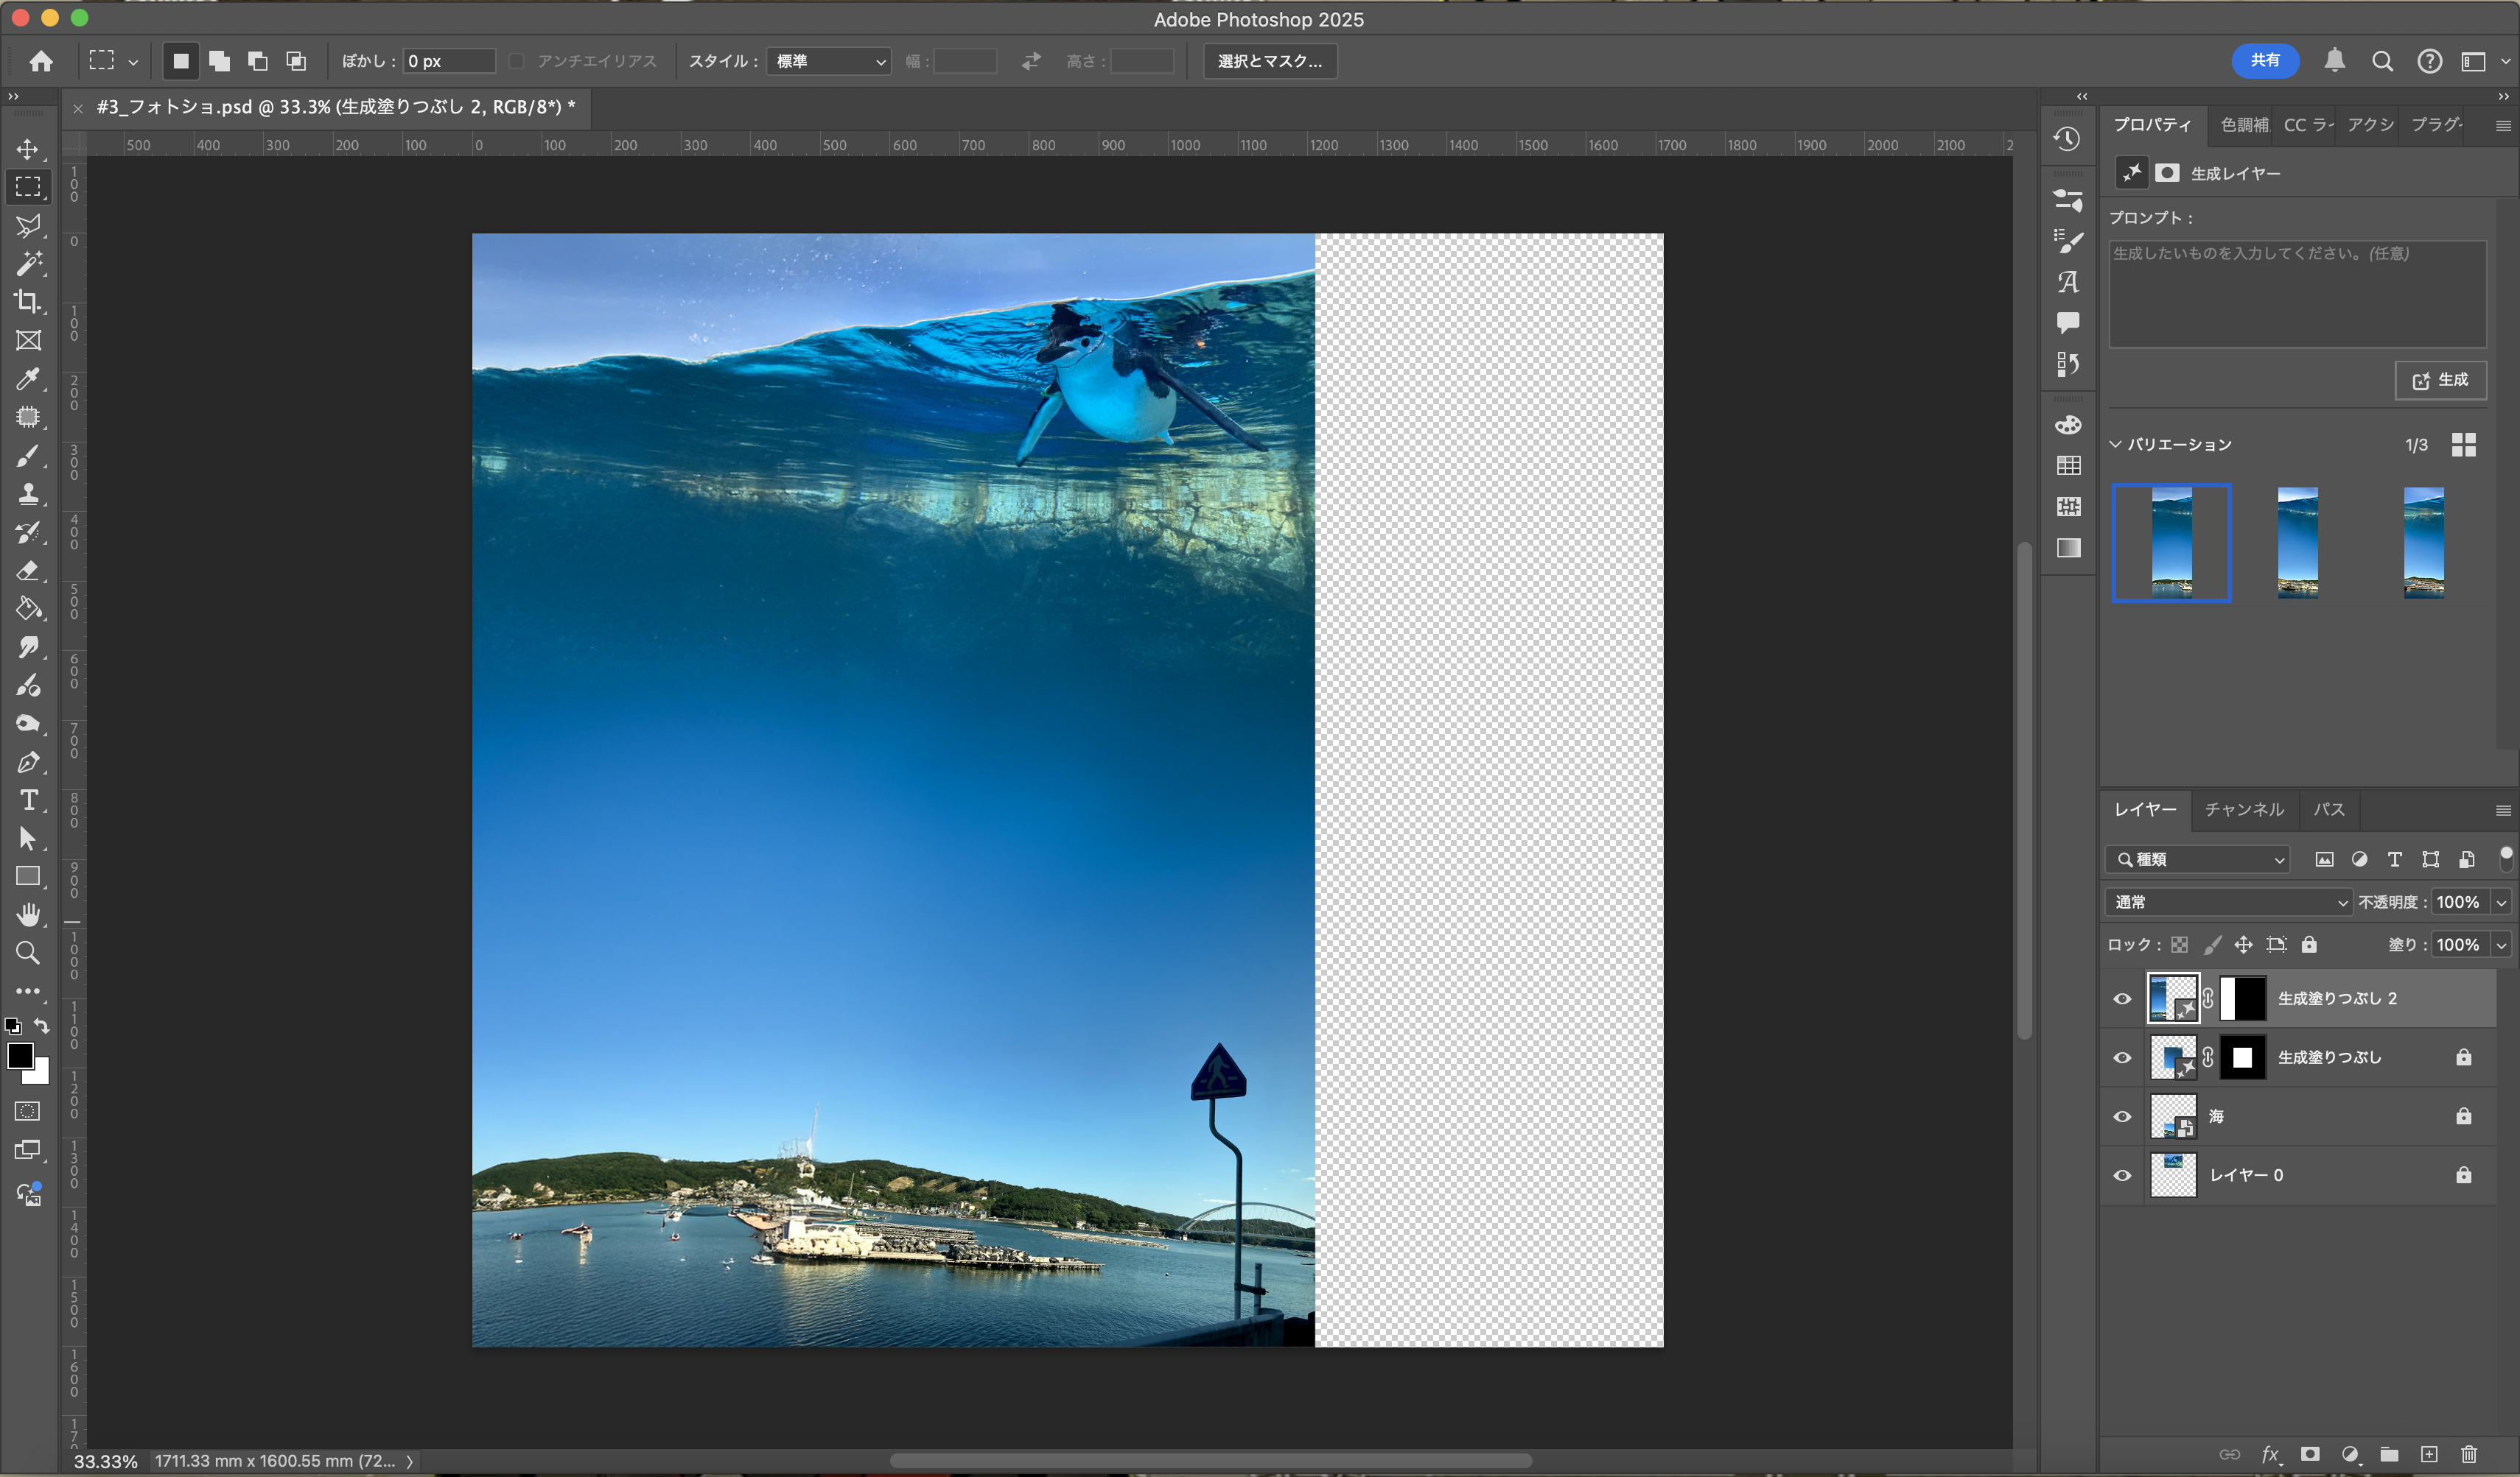Click the 選択とマスク button

[1269, 61]
